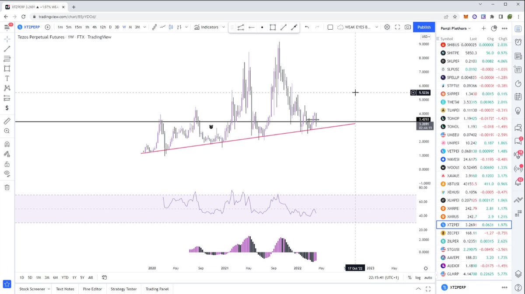This screenshot has width=525, height=294.
Task: Click the undo arrow
Action: point(307,27)
